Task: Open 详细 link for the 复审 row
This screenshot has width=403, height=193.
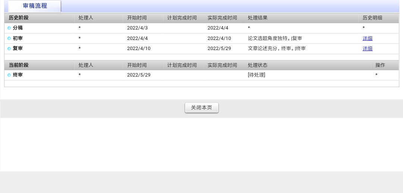Action: [x=367, y=49]
